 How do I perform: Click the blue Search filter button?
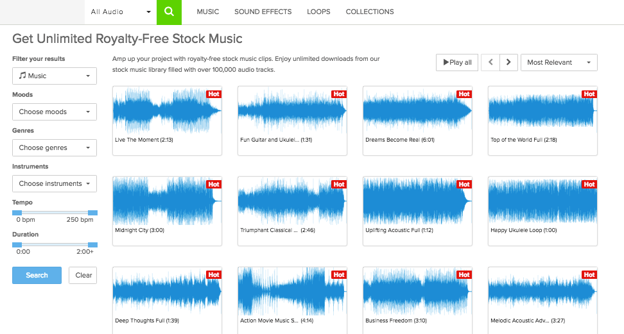click(x=37, y=275)
